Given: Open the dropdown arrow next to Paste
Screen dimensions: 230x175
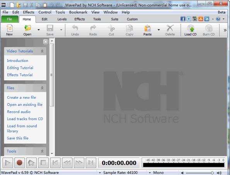Looking at the screenshot, I should [158, 30].
